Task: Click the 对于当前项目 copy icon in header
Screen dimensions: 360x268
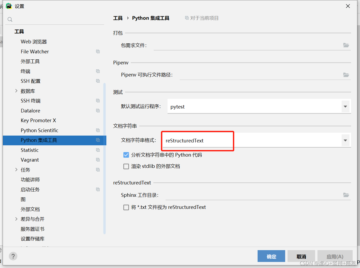Action: [x=187, y=18]
